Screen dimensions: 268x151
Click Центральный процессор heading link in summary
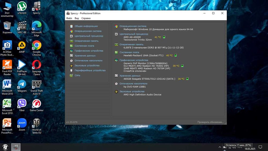click(134, 34)
